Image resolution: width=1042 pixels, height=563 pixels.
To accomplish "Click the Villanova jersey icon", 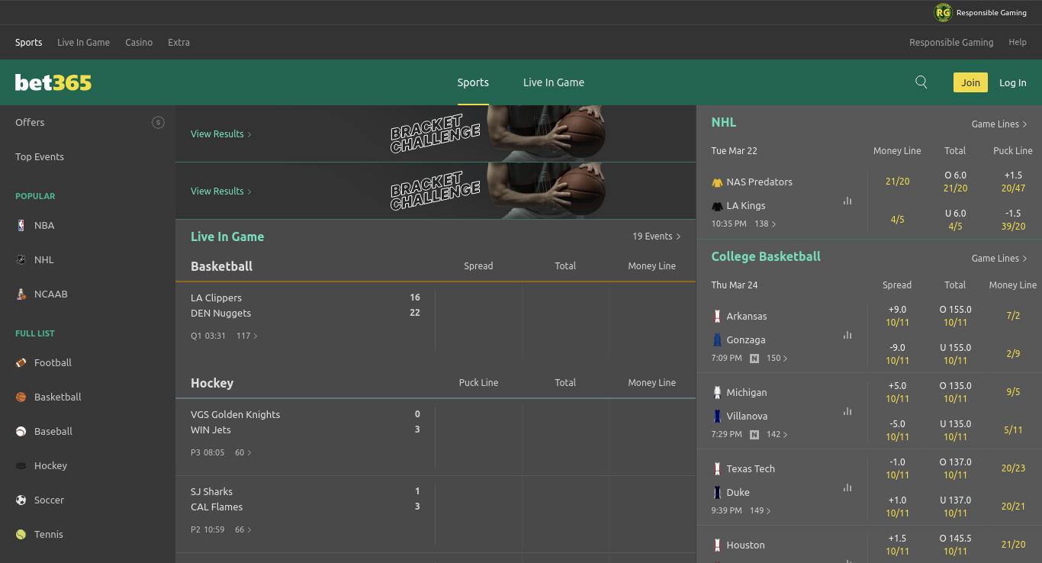I will click(717, 416).
